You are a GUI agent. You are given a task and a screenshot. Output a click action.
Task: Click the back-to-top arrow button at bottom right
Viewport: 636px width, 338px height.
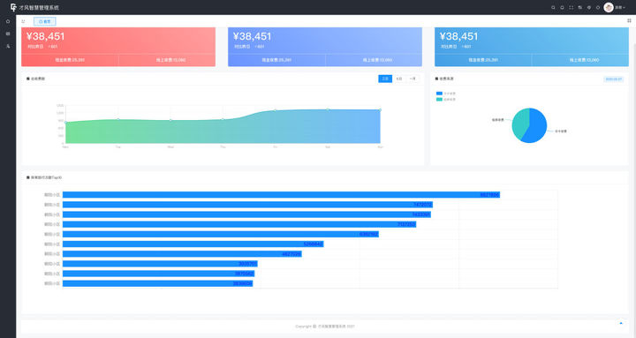click(x=621, y=323)
